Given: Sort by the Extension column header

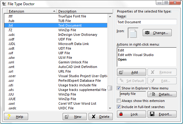Looking at the screenshot, I should (x=32, y=11).
